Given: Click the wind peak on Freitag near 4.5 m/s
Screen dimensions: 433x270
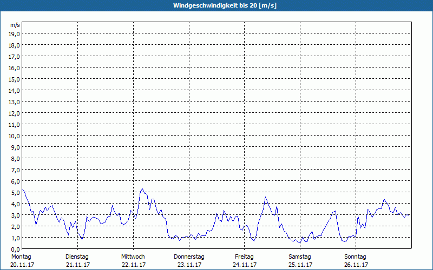Looking at the screenshot, I should point(265,197).
